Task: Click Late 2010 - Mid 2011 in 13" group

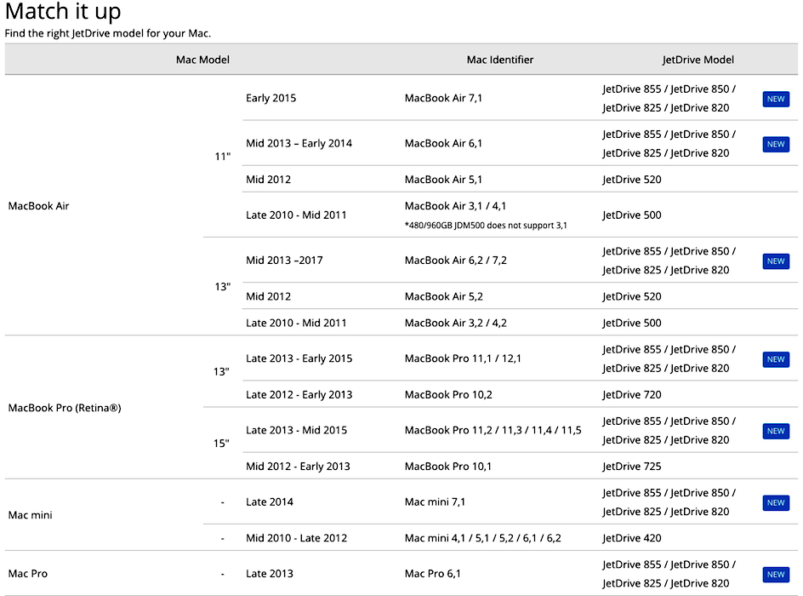Action: coord(296,323)
